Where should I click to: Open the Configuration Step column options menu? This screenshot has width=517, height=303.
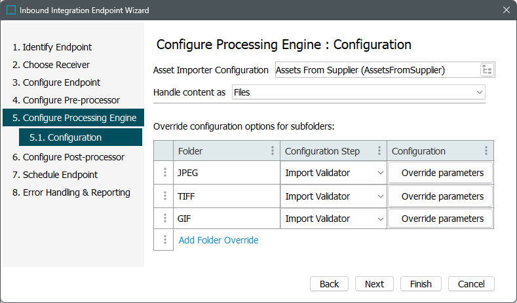pos(379,151)
